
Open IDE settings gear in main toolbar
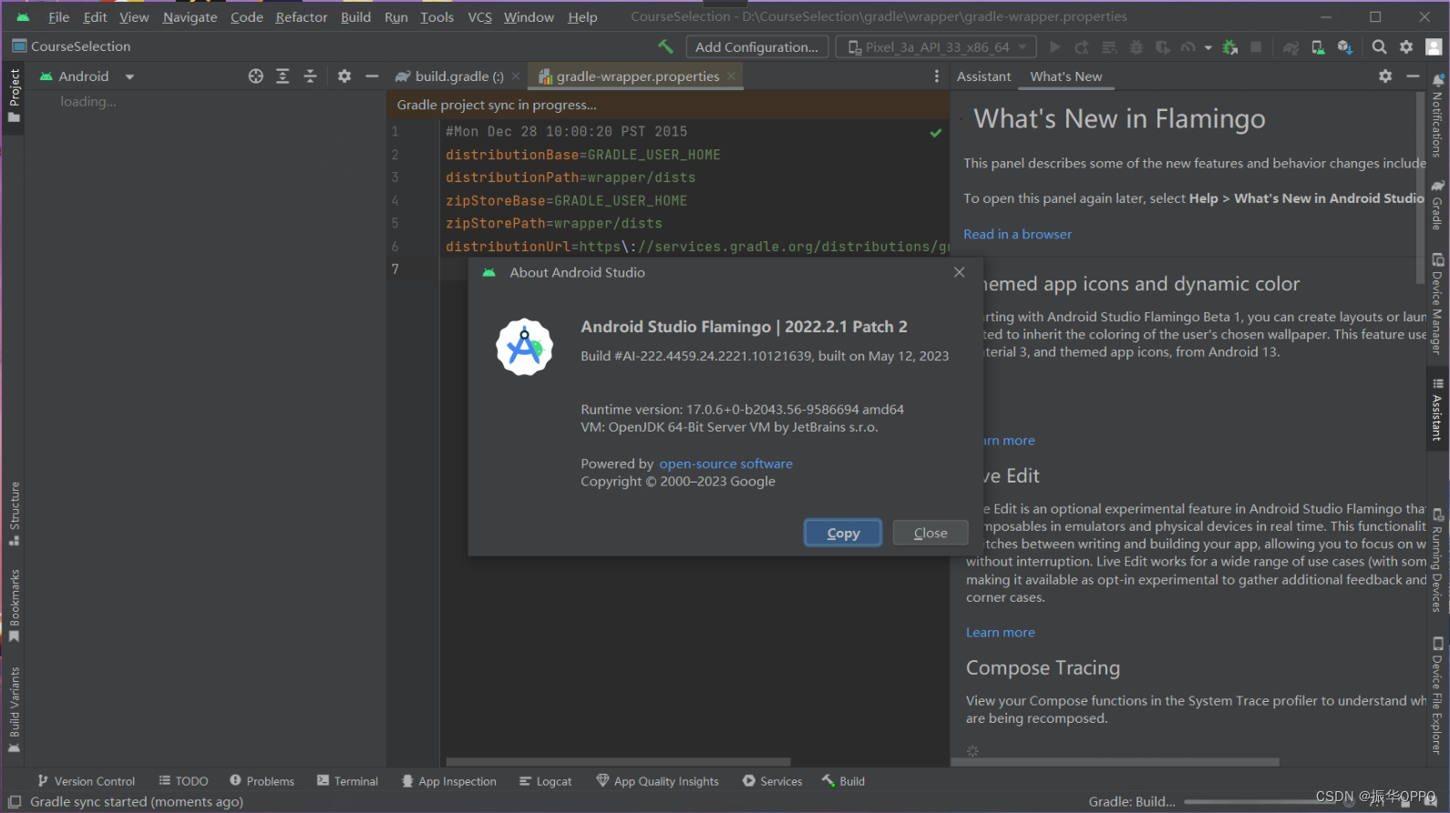tap(1406, 47)
